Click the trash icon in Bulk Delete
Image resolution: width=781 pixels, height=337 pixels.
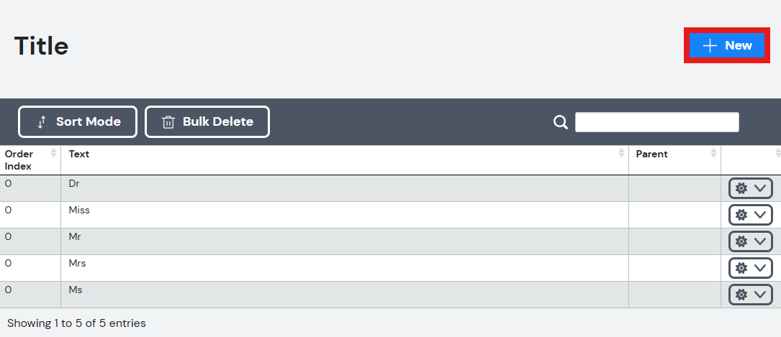168,121
